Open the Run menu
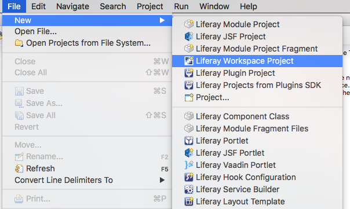This screenshot has height=209, width=350. click(181, 6)
